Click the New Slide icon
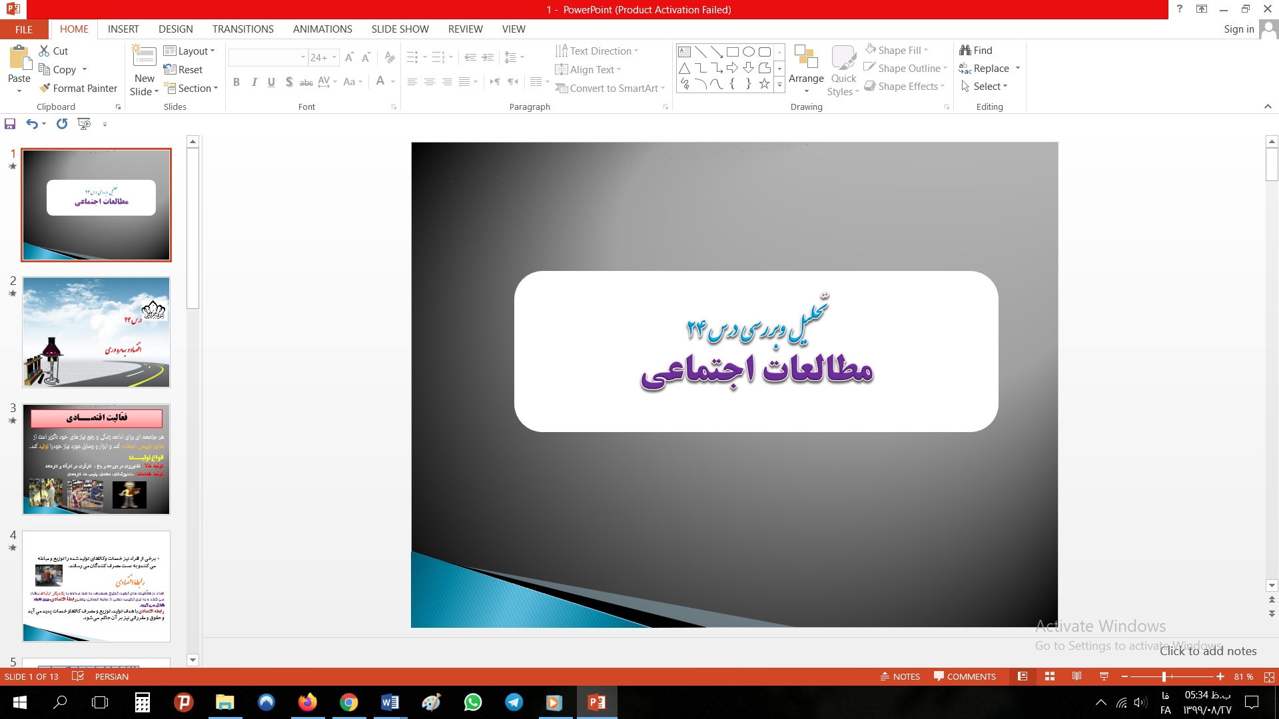The width and height of the screenshot is (1279, 719). tap(144, 57)
